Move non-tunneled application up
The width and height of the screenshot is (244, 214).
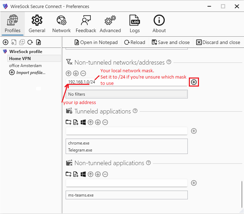click(x=90, y=174)
